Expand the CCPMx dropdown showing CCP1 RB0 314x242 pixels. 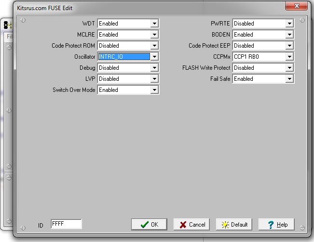[289, 57]
